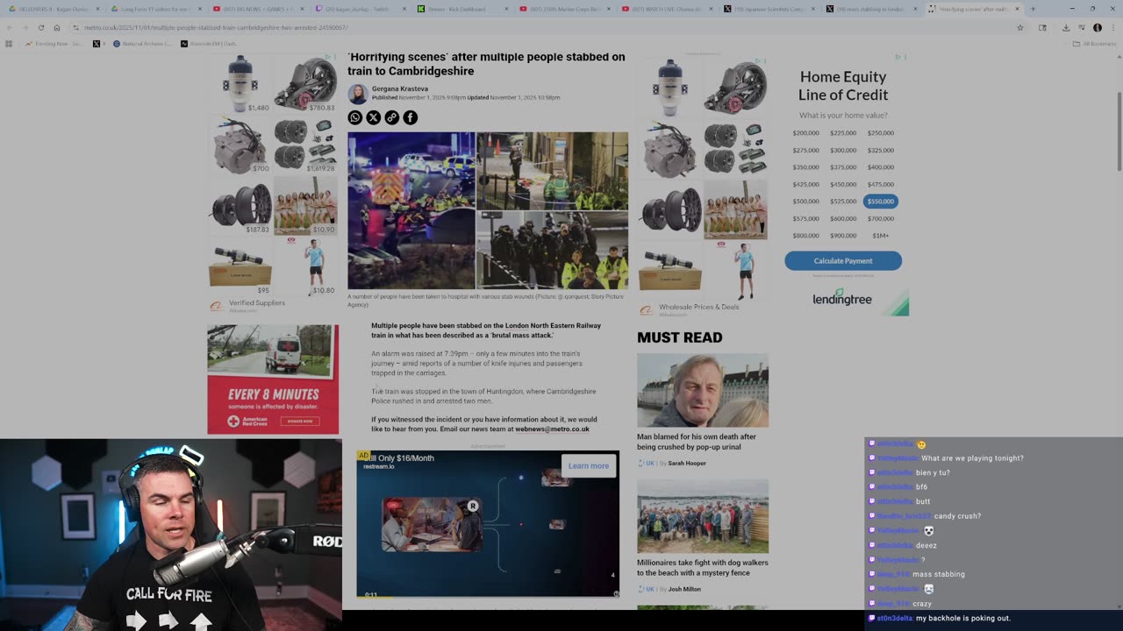Open the split-screen toolbar icon beside bookmark star
This screenshot has height=631, width=1123.
(x=1042, y=27)
